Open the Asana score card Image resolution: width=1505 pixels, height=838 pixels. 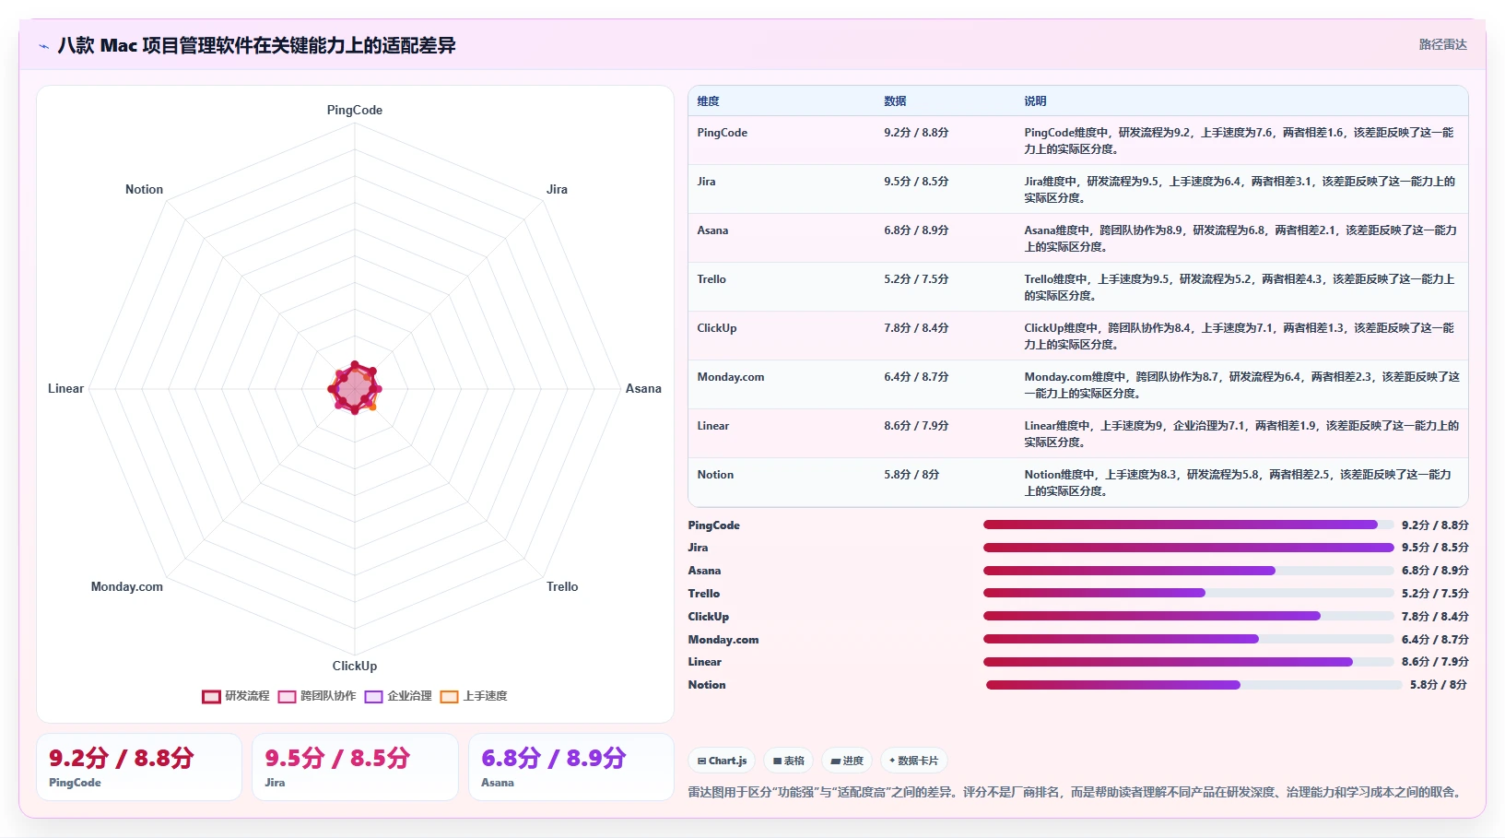[x=571, y=767]
